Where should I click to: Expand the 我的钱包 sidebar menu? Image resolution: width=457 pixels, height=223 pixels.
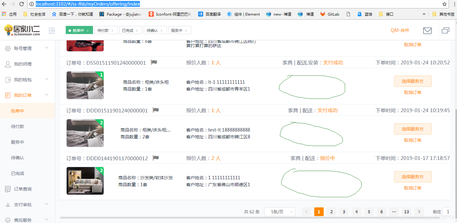point(27,80)
